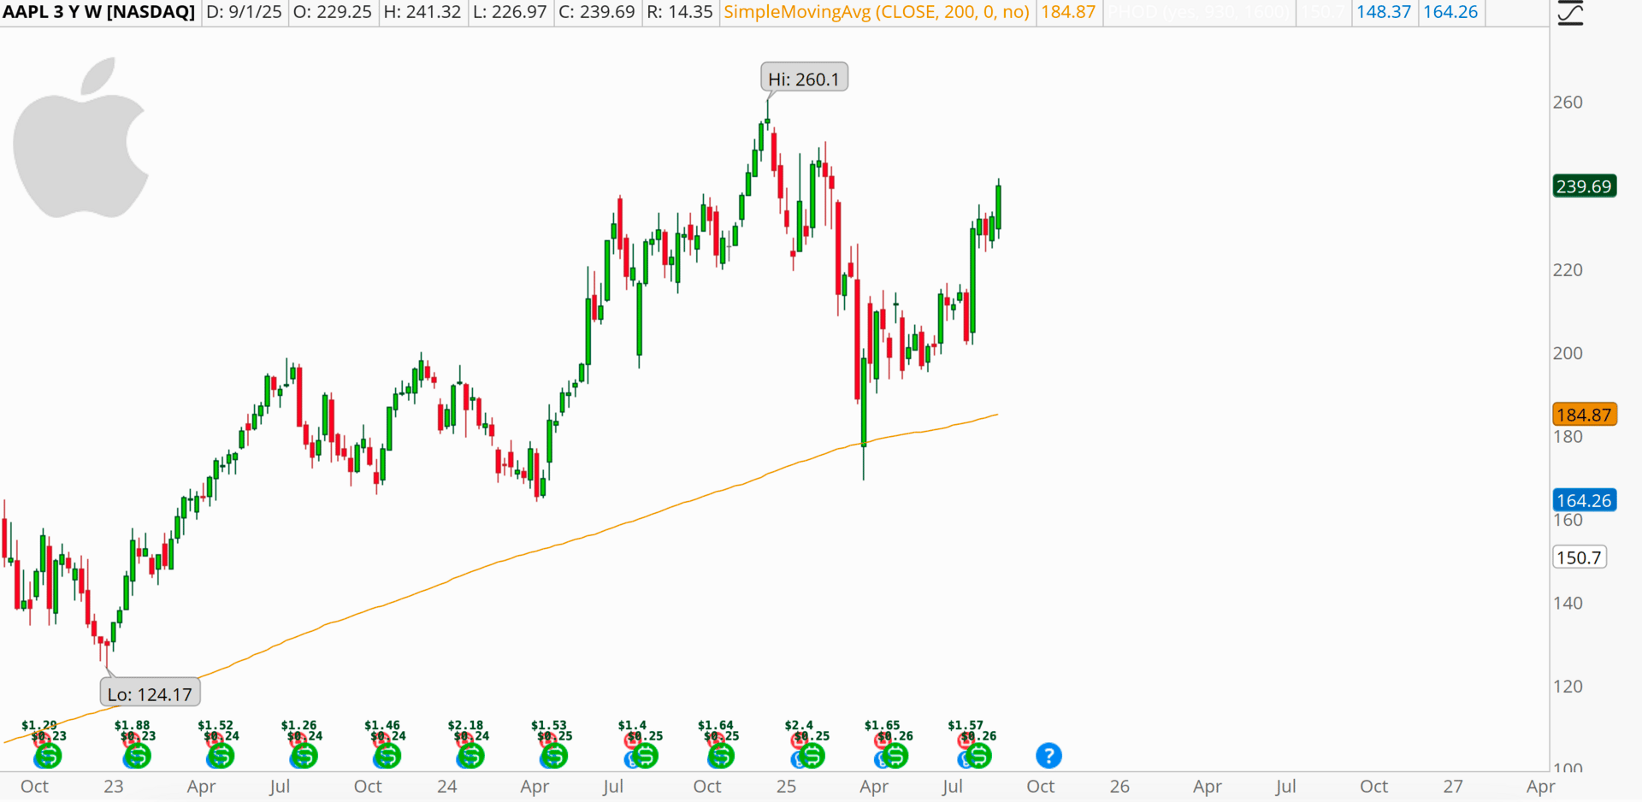Click the blue 164.26 price axis bubble
Image resolution: width=1642 pixels, height=802 pixels.
click(1584, 500)
